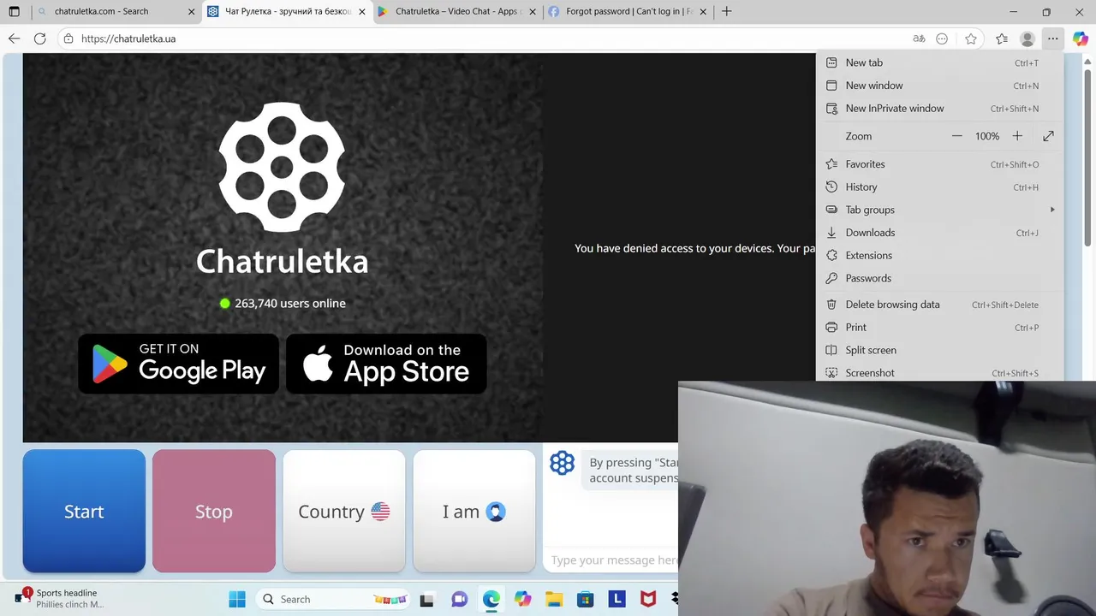Open a new tab with plus button
Viewport: 1096px width, 616px height.
tap(727, 11)
